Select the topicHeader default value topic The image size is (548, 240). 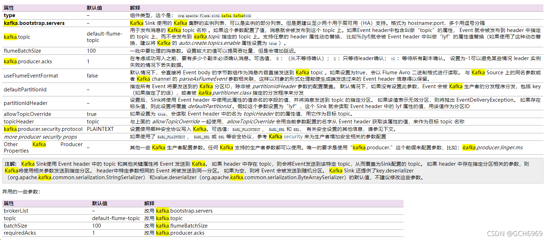point(93,121)
